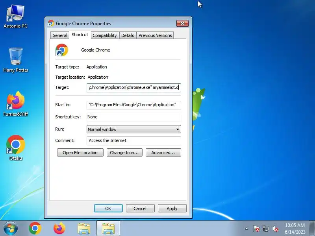Open the network status tray icon
The width and height of the screenshot is (315, 236).
[x=266, y=229]
